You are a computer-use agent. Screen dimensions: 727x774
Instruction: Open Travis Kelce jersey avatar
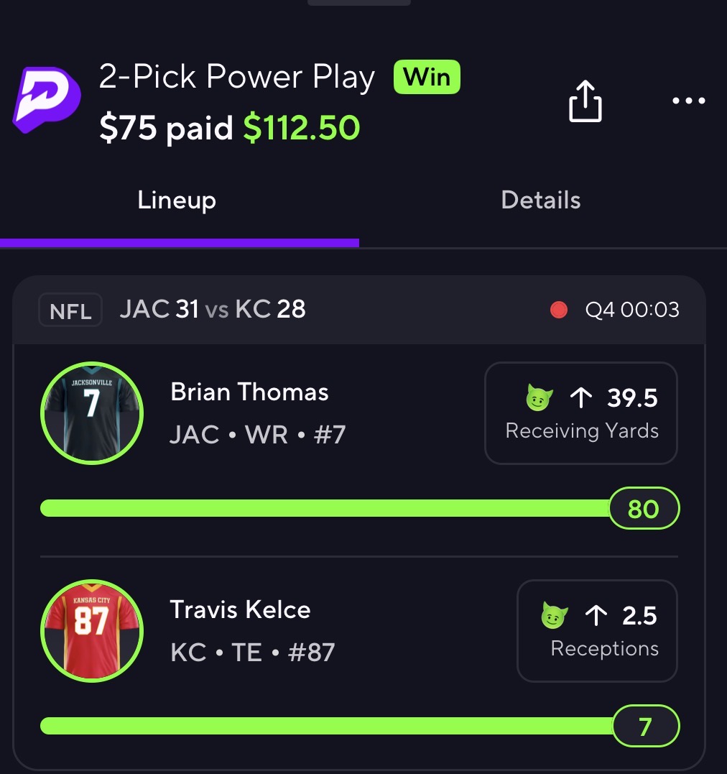(92, 630)
